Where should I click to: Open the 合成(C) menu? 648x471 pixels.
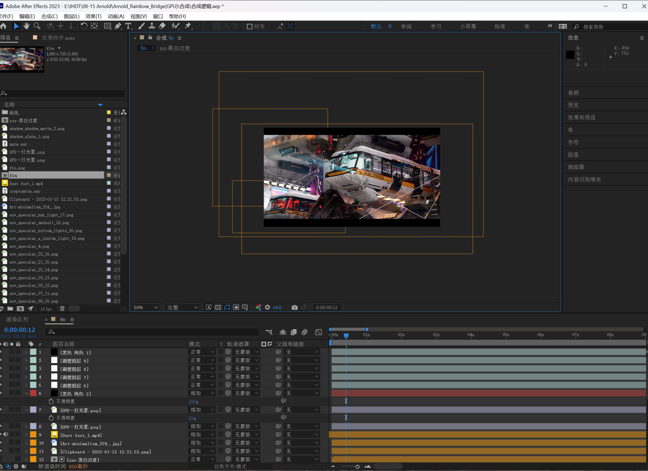[x=49, y=16]
